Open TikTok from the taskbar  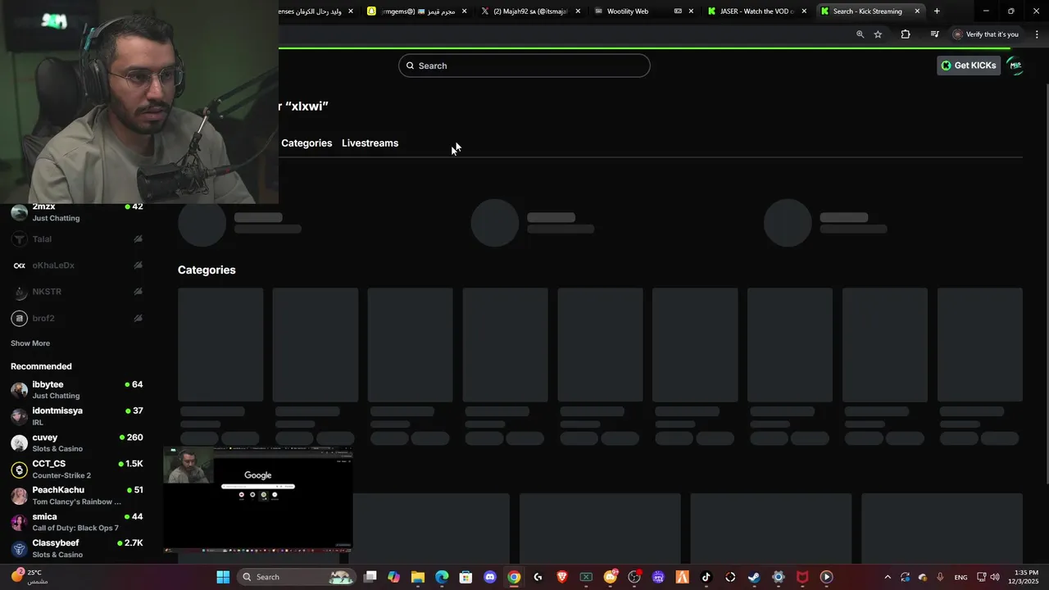point(706,577)
